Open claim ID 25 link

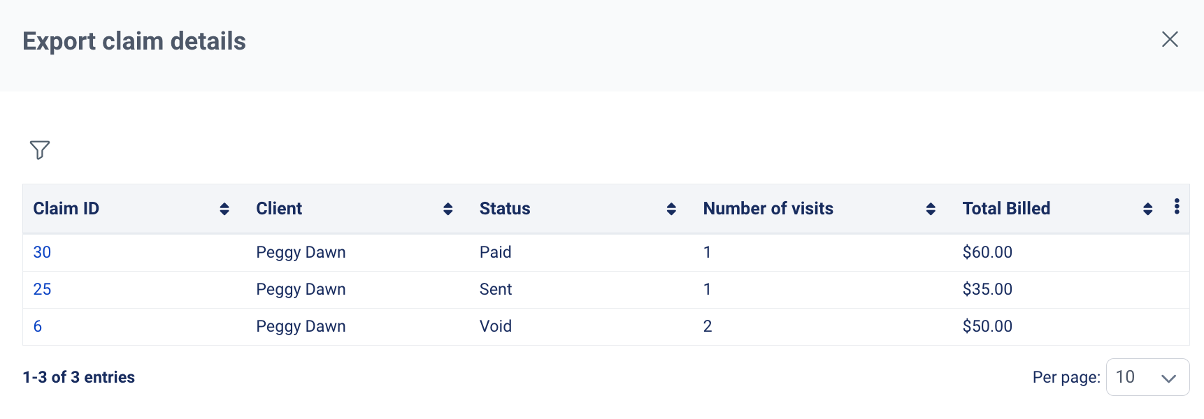coord(42,289)
